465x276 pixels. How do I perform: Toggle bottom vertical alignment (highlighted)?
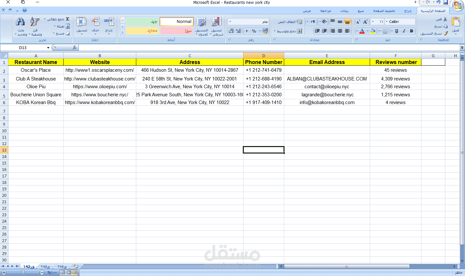(x=347, y=22)
